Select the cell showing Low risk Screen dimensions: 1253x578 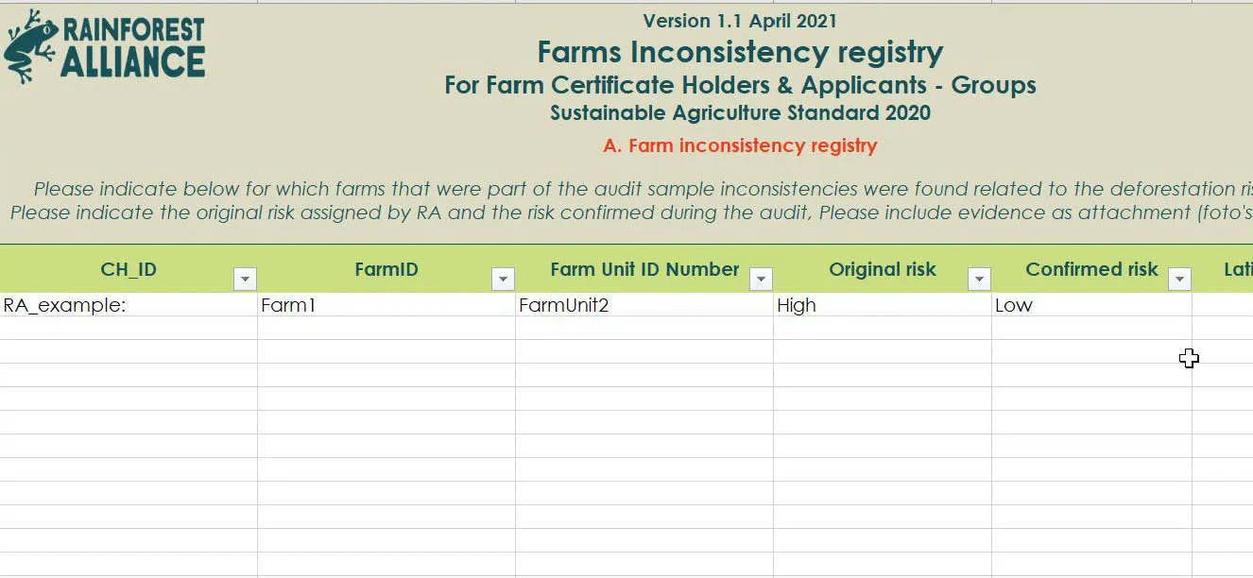coord(1091,305)
